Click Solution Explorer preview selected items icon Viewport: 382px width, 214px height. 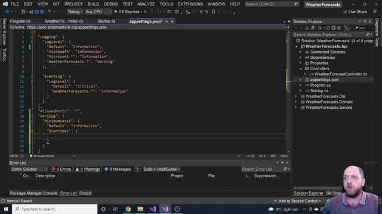[x=362, y=28]
